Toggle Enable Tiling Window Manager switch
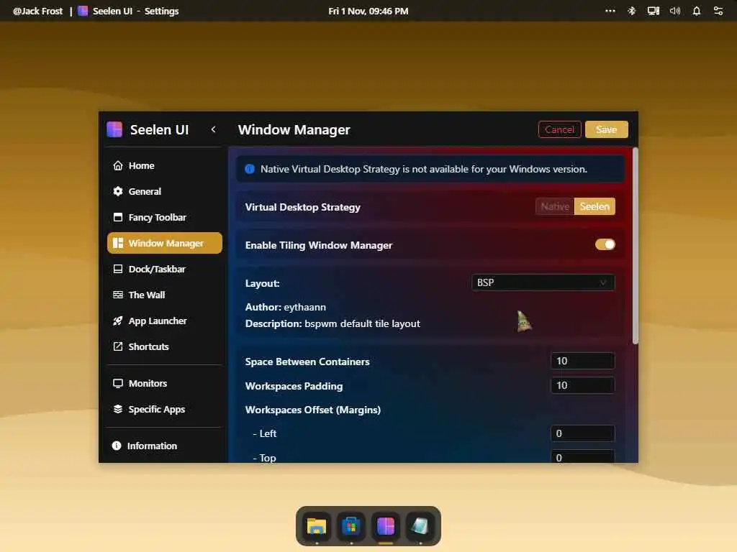The image size is (737, 552). (x=605, y=244)
